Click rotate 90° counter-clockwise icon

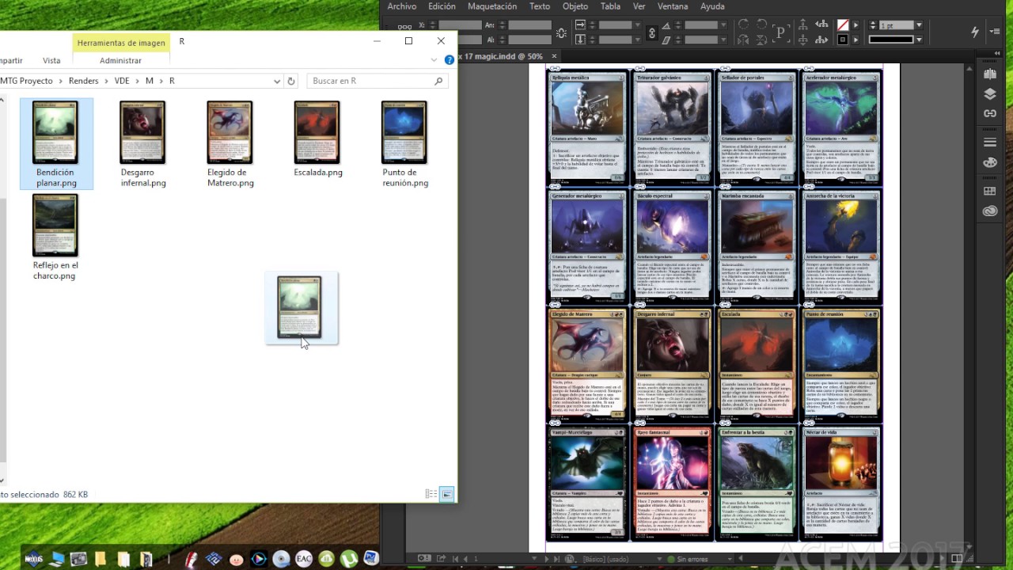[761, 25]
